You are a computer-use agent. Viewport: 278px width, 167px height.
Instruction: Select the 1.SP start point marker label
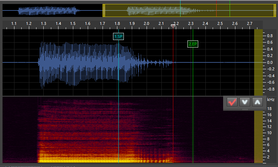118,37
